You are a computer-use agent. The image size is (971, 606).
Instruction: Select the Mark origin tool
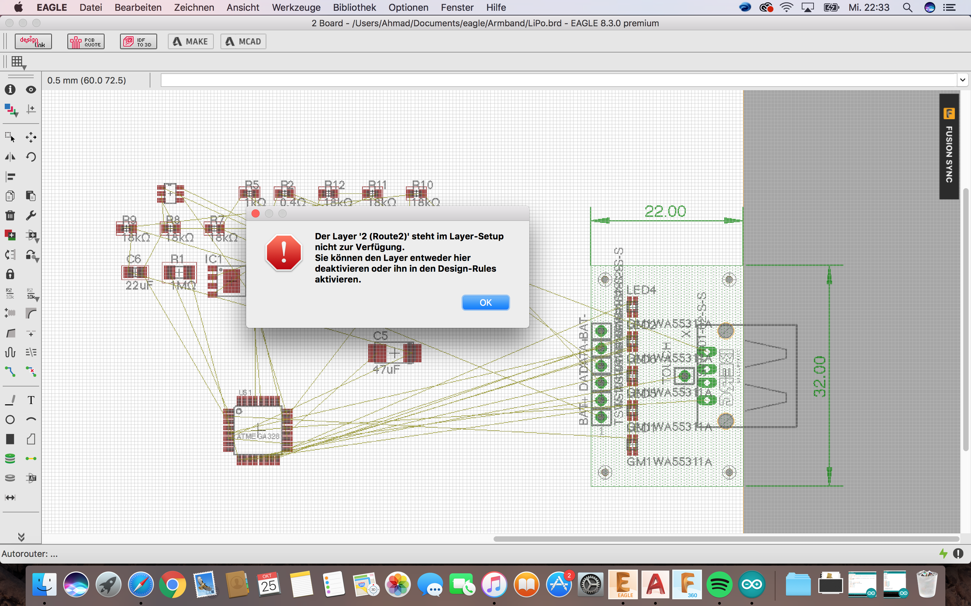pos(31,109)
